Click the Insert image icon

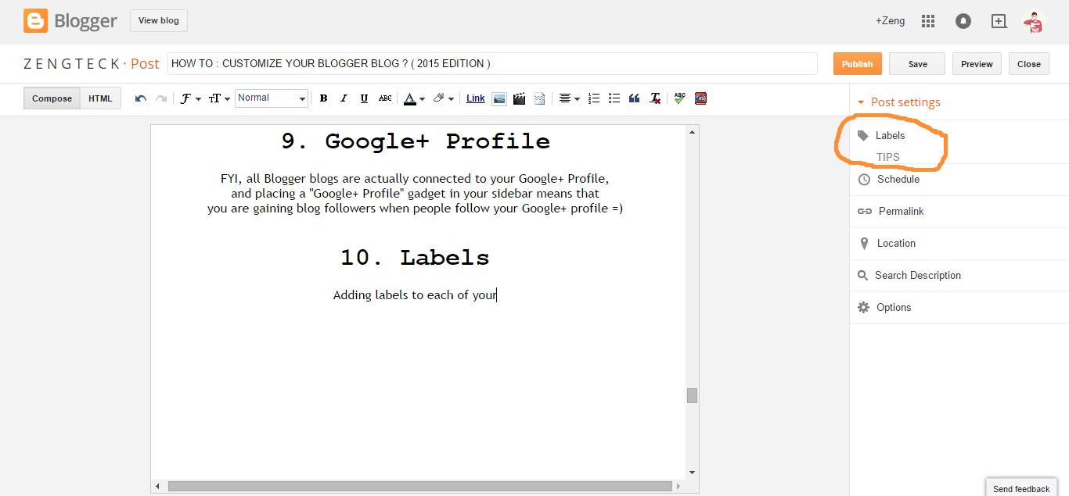point(499,98)
